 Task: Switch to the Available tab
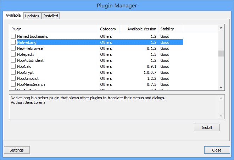tap(13, 15)
